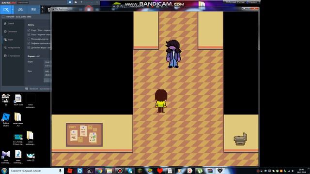Open Bandicam red record icon in taskbar
The height and width of the screenshot is (174, 310).
(120, 171)
